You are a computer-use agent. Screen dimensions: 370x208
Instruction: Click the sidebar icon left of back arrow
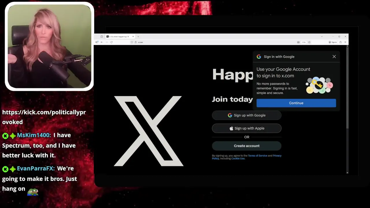pyautogui.click(x=97, y=42)
